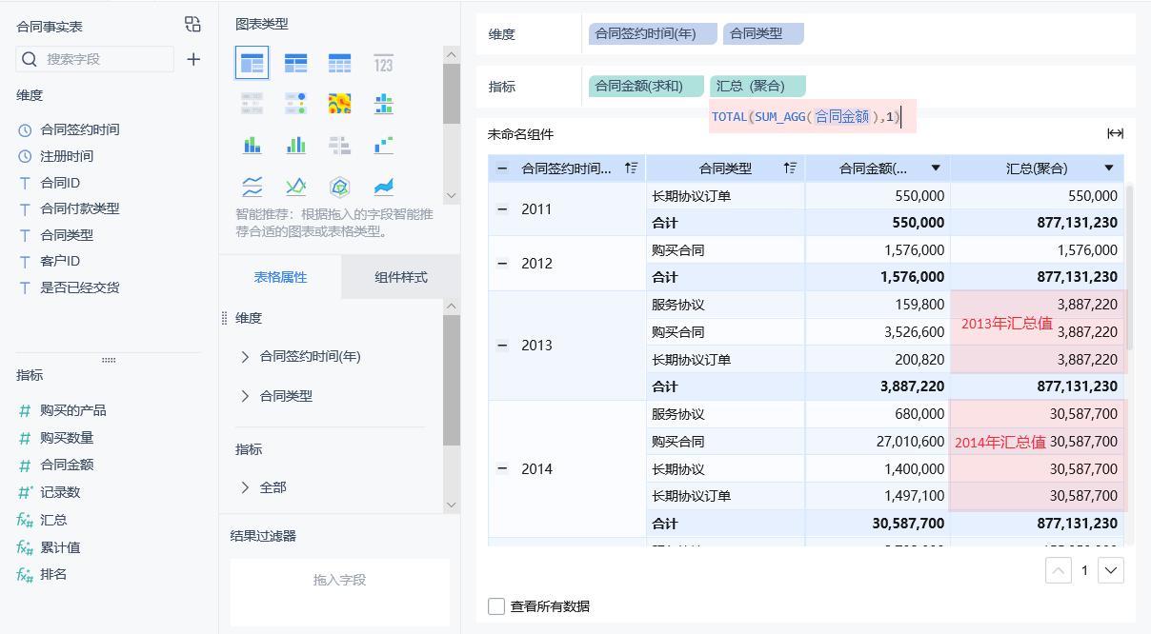Click chart type list scroll-down arrow
1151x634 pixels.
tap(452, 194)
